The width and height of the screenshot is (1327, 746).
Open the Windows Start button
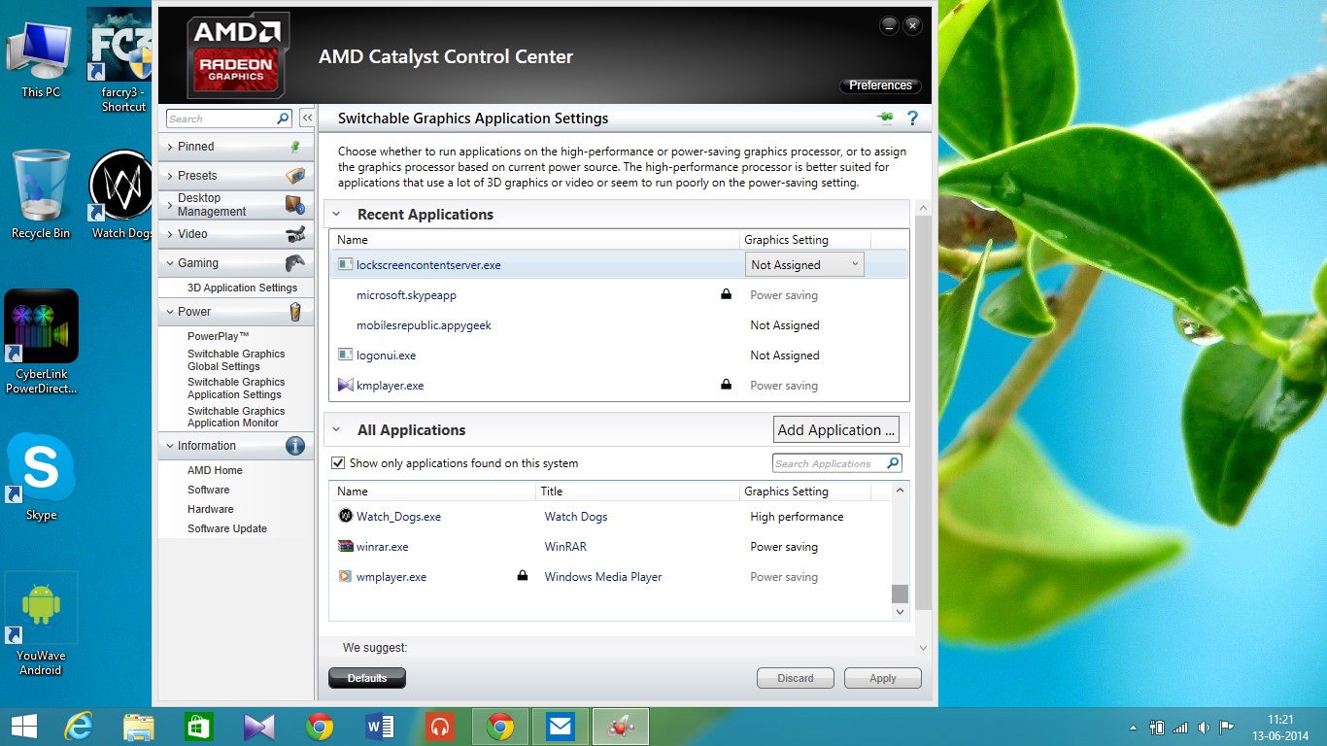(x=23, y=727)
